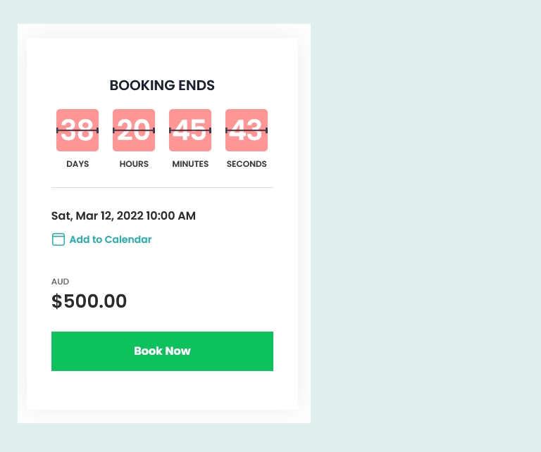Viewport: 541px width, 452px height.
Task: Click the calendar icon beside Add to Calendar
Action: (x=58, y=239)
